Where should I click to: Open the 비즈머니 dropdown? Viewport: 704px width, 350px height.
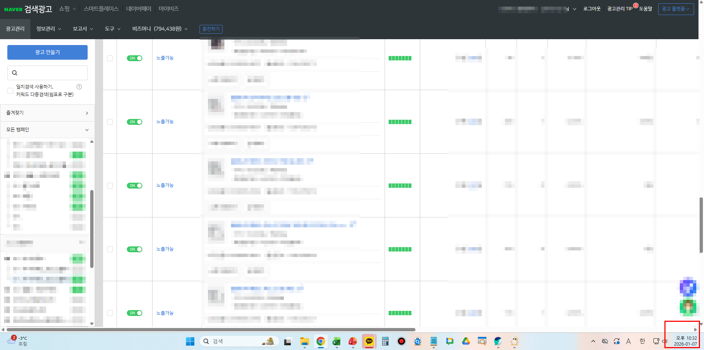point(160,29)
